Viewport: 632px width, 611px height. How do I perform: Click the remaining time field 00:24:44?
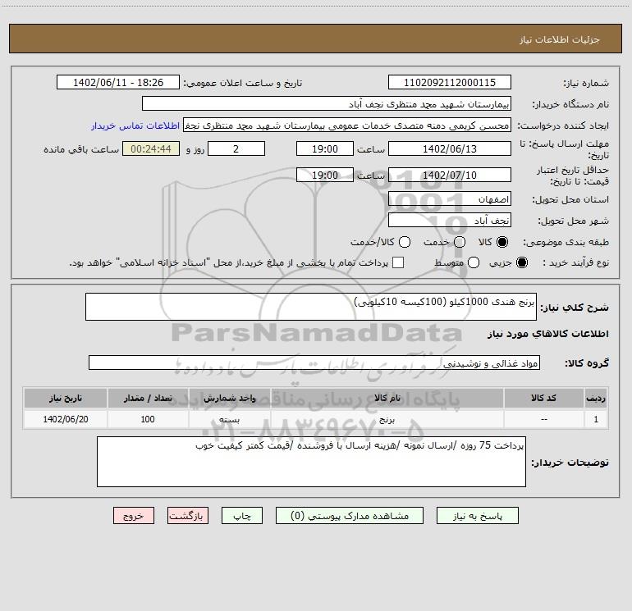pos(151,148)
